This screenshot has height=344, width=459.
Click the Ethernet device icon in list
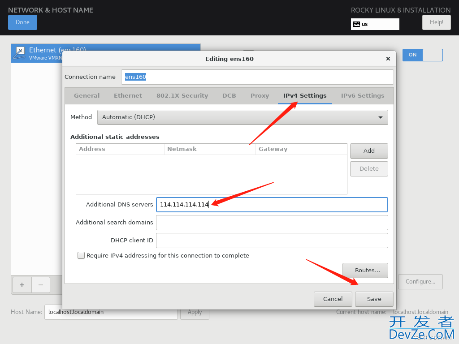click(x=20, y=53)
